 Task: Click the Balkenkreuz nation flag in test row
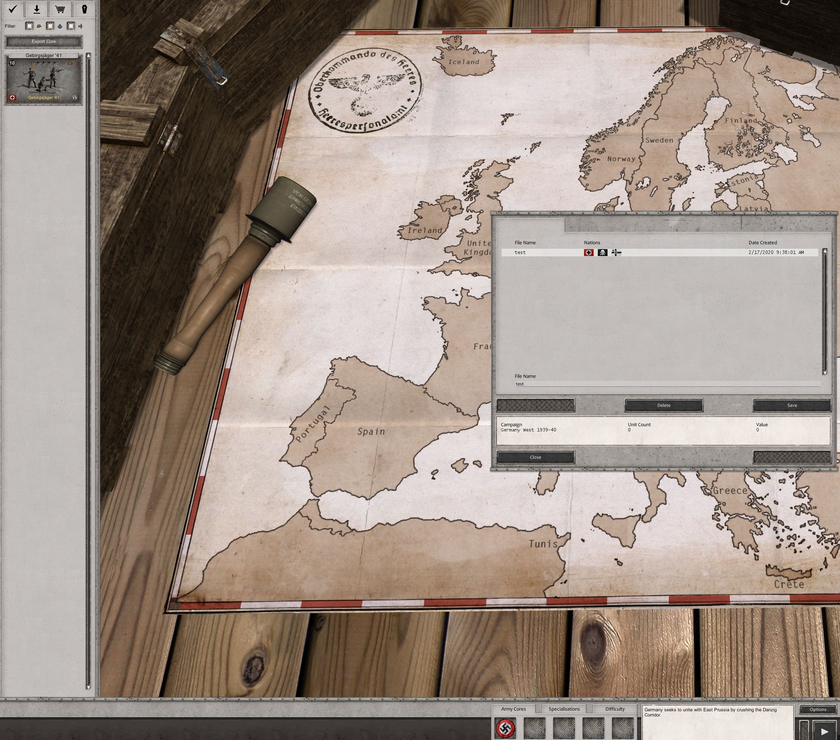[x=588, y=252]
